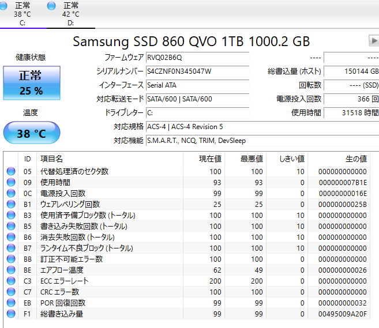The height and width of the screenshot is (328, 379).
Task: Click the 項目名 column header
Action: click(x=110, y=159)
